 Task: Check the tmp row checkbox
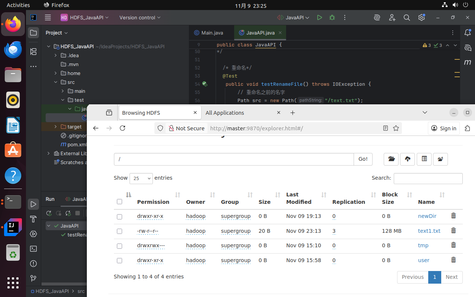[x=119, y=246]
